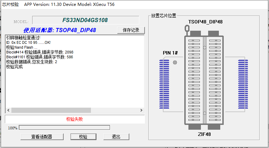Click the right blue chip pin column
The width and height of the screenshot is (269, 148).
[x=243, y=85]
